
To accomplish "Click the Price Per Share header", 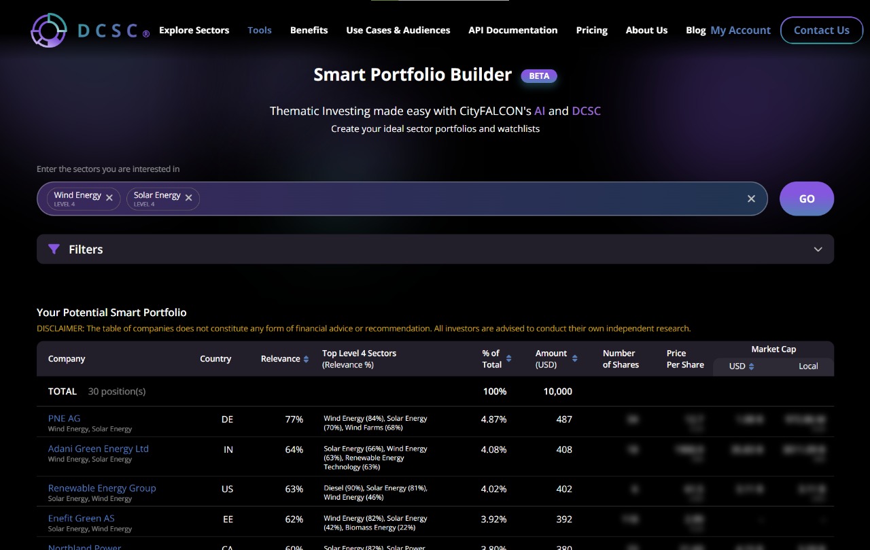I will 685,359.
